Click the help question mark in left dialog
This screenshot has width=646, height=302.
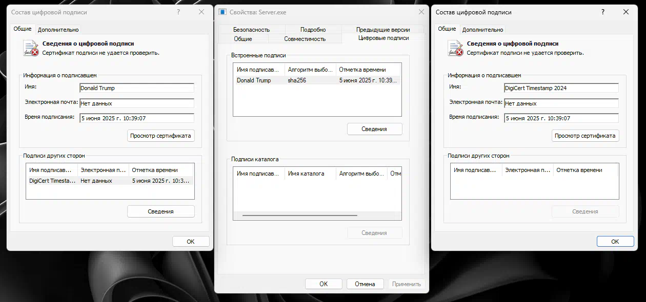click(178, 12)
